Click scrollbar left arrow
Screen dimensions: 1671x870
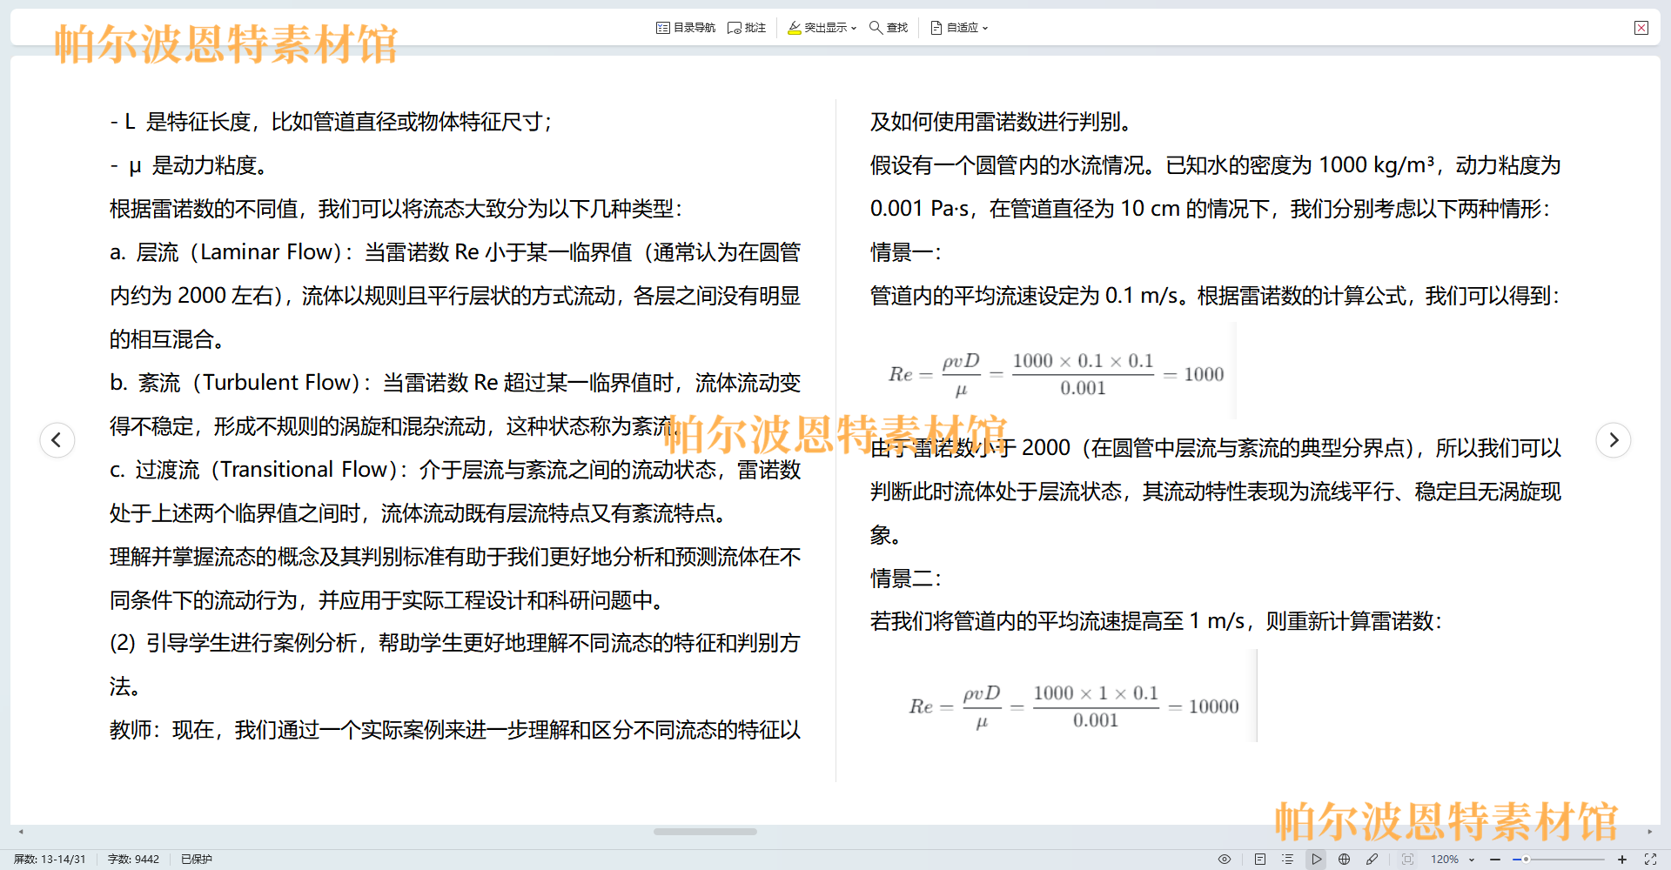21,832
